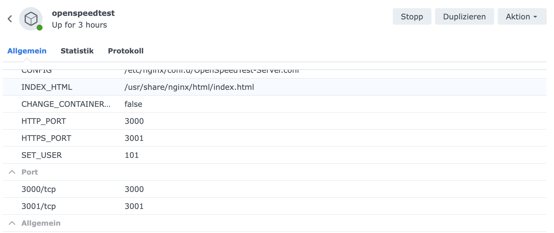Open the Protokoll tab
This screenshot has height=233, width=554.
pyautogui.click(x=126, y=51)
